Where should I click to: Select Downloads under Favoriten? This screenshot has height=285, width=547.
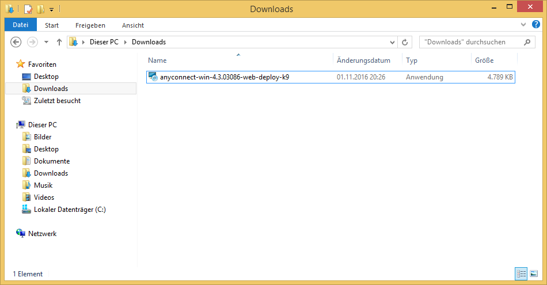click(x=51, y=89)
